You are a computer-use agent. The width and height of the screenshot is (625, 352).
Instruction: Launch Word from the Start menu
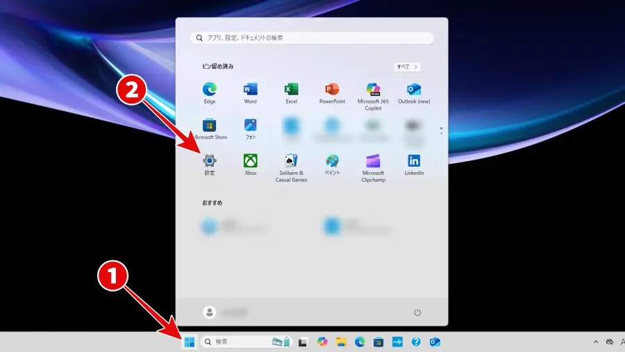point(250,93)
